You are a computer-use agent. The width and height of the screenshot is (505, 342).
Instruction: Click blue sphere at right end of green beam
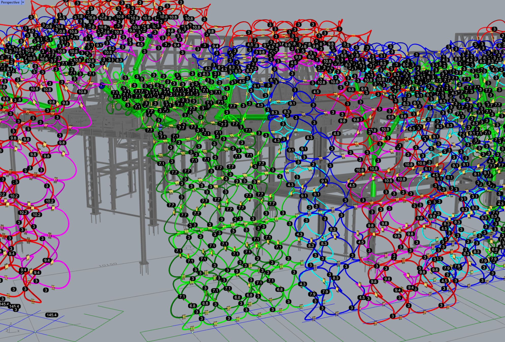click(x=270, y=117)
